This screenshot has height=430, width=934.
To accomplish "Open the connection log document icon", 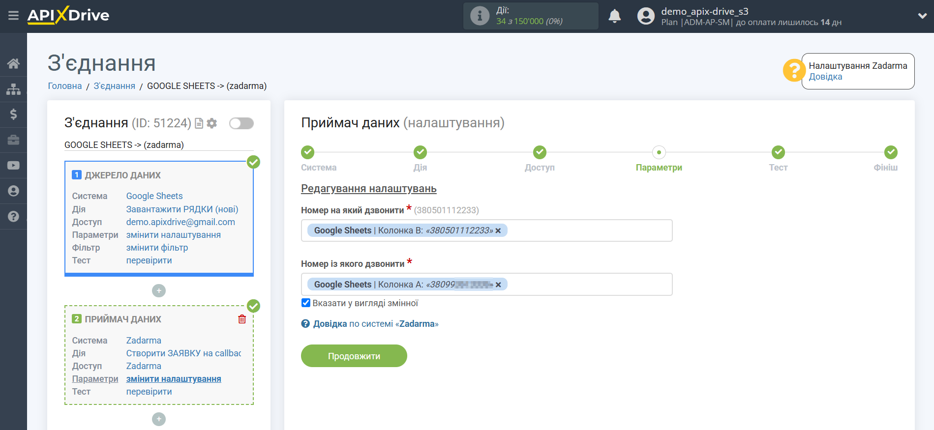I will (x=199, y=123).
